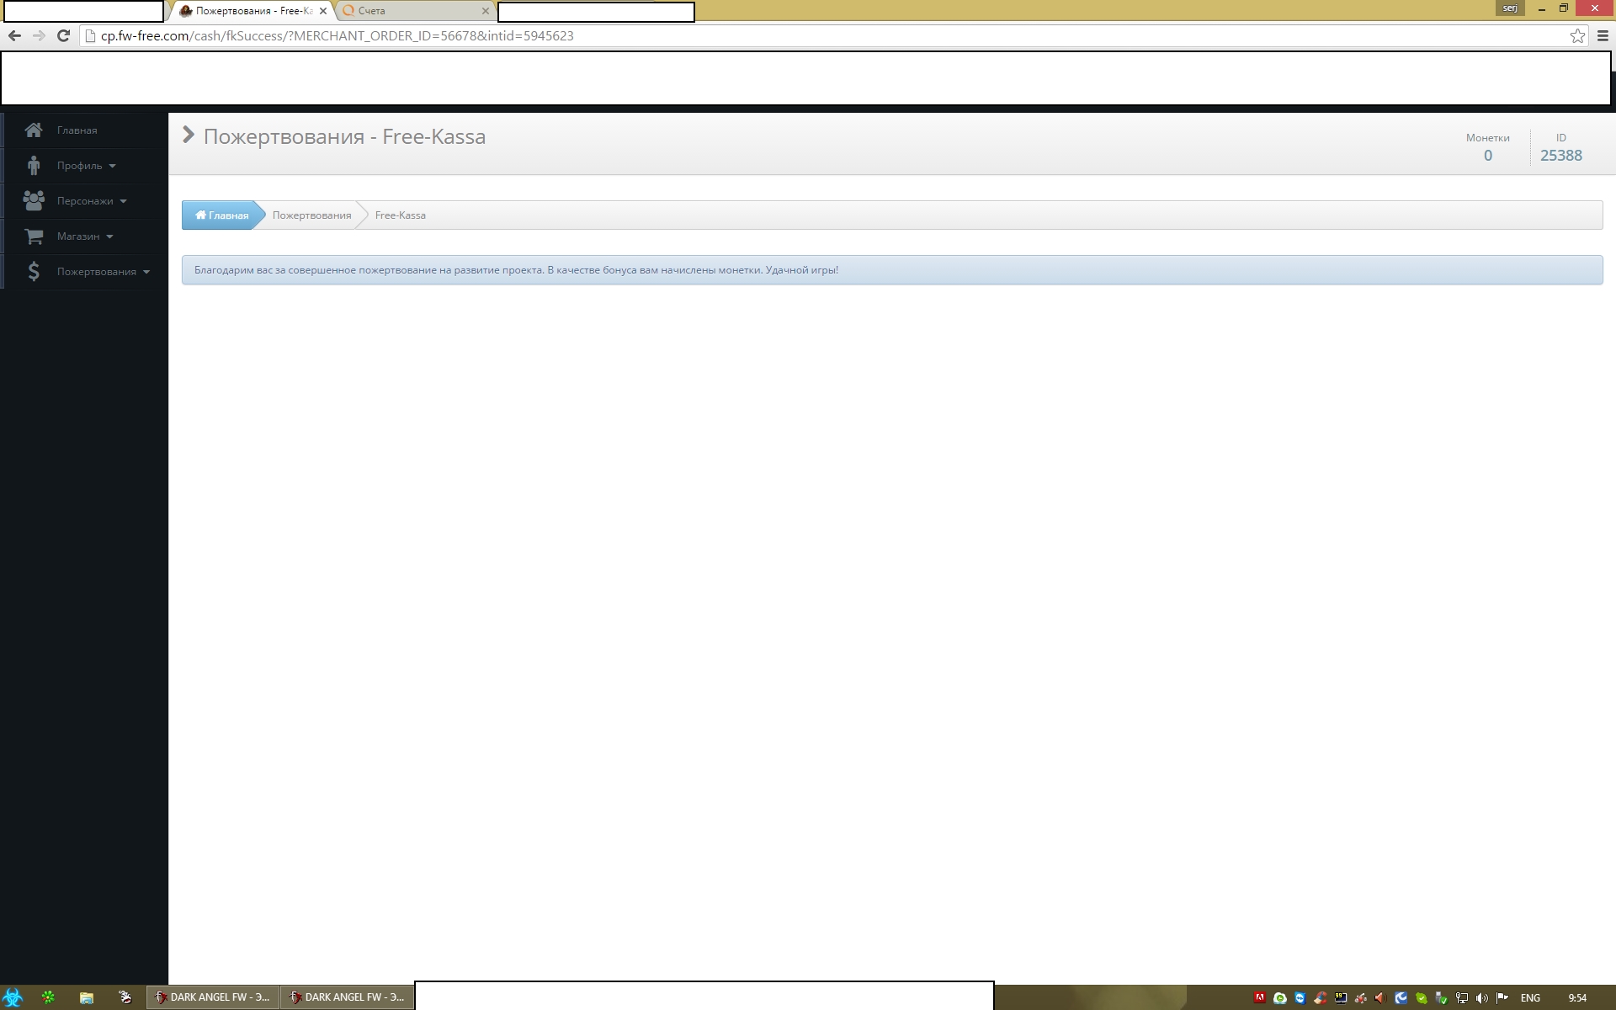Click the house icon in sidebar
Screen dimensions: 1616x1010
[x=34, y=130]
